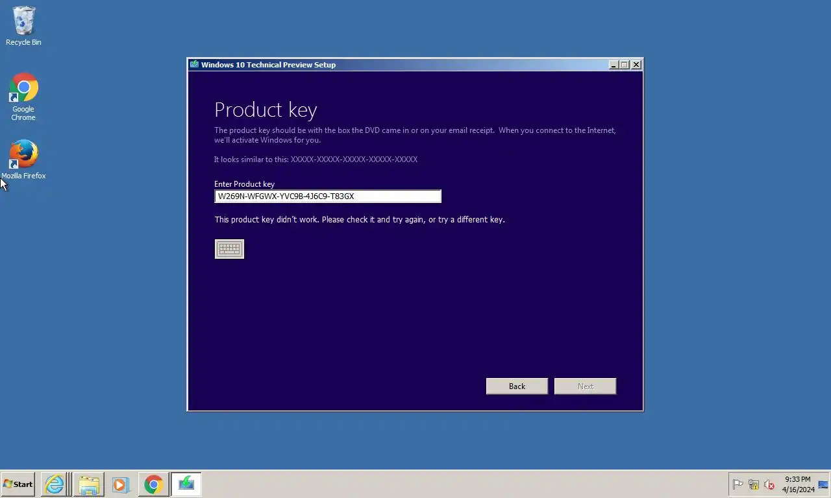Open the Start menu
The width and height of the screenshot is (831, 498).
[x=18, y=484]
